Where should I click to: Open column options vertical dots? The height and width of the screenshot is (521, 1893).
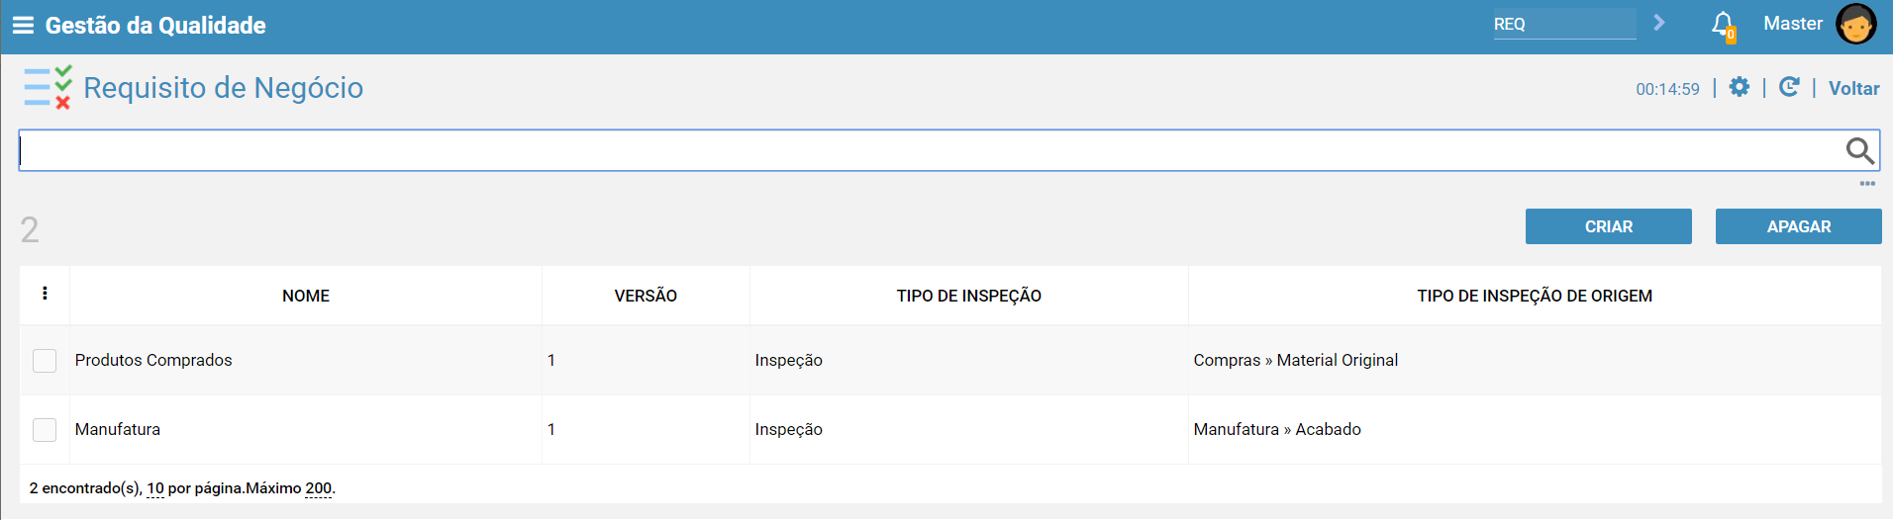pyautogui.click(x=45, y=294)
